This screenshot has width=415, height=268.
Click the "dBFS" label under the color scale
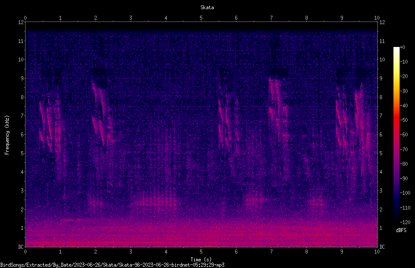coord(401,230)
